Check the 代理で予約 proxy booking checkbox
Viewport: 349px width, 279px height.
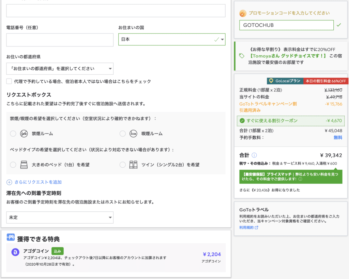point(9,81)
